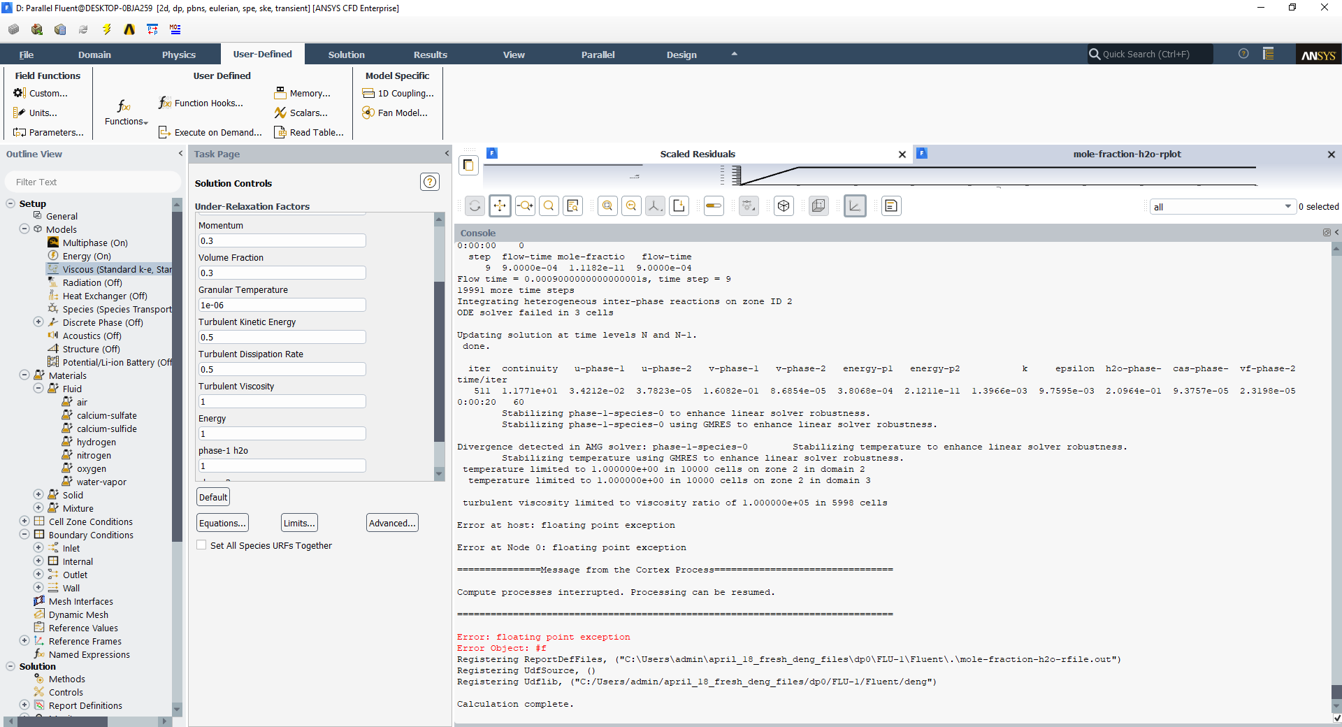Open the Units dialog

click(36, 113)
